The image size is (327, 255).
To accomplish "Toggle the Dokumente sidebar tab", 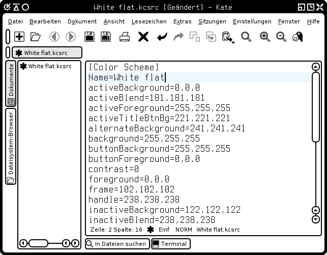I will (11, 84).
